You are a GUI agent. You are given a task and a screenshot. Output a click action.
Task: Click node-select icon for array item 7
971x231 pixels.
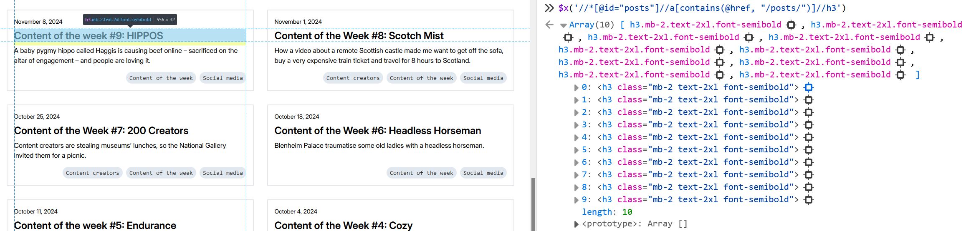point(809,175)
